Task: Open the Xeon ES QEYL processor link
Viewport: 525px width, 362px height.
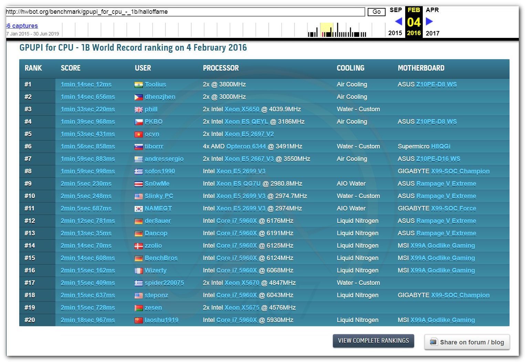Action: (x=246, y=122)
